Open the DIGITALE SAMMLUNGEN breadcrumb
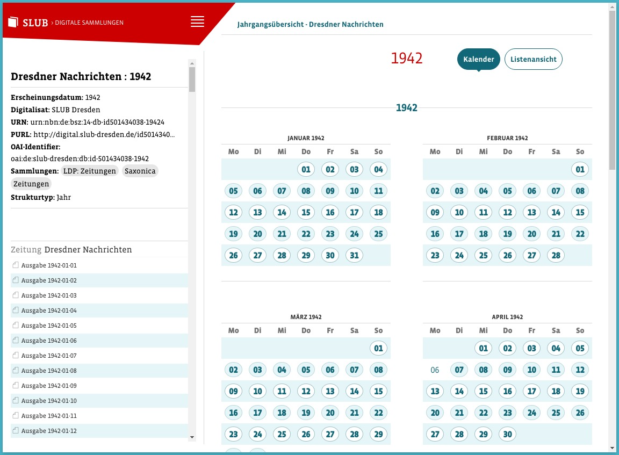 pyautogui.click(x=88, y=23)
